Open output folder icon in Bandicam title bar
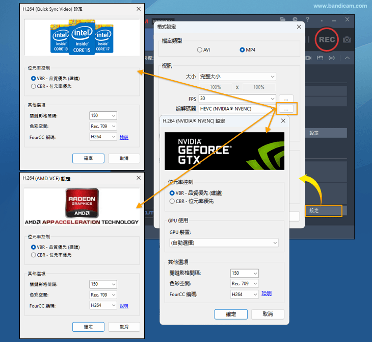Viewport: 372px width, 342px height. coord(282,19)
